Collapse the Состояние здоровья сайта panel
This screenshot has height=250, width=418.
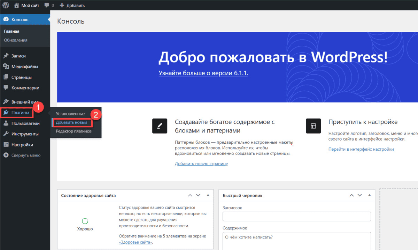pyautogui.click(x=208, y=195)
